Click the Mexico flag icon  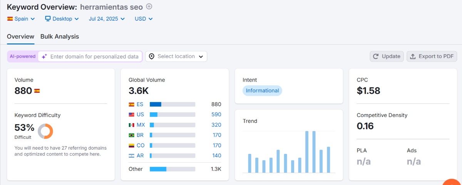tap(131, 125)
